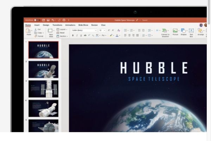Viewport: 211px width, 141px height.
Task: Select slide 3 thumbnail
Action: tap(44, 89)
